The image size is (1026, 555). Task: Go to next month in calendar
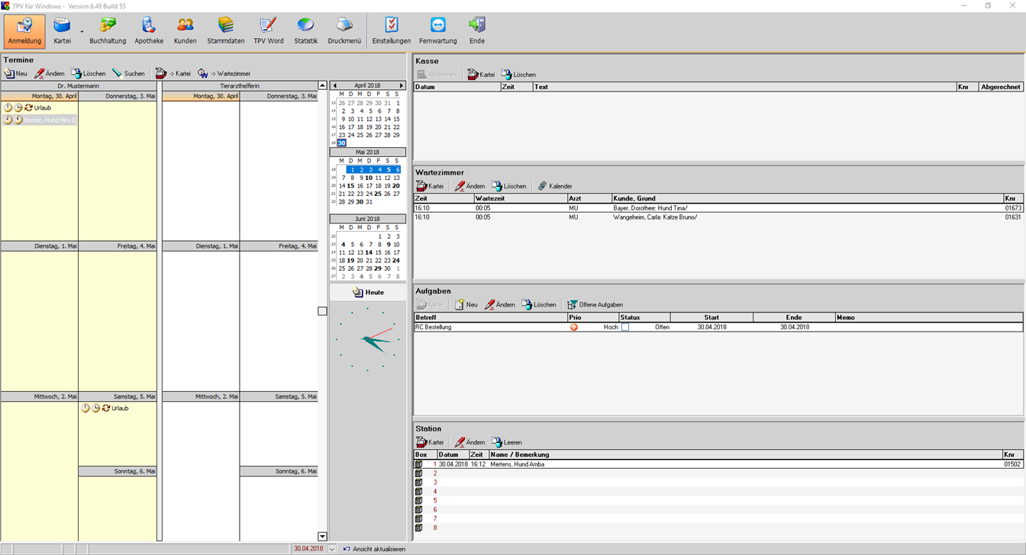[402, 86]
